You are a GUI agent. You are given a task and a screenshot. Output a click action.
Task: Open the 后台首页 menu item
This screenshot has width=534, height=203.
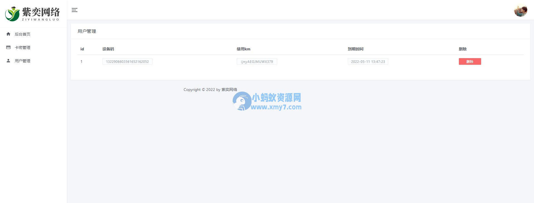coord(33,34)
